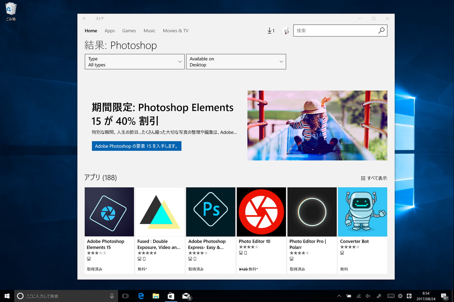The height and width of the screenshot is (302, 454).
Task: Switch to the Apps tab
Action: pyautogui.click(x=110, y=31)
